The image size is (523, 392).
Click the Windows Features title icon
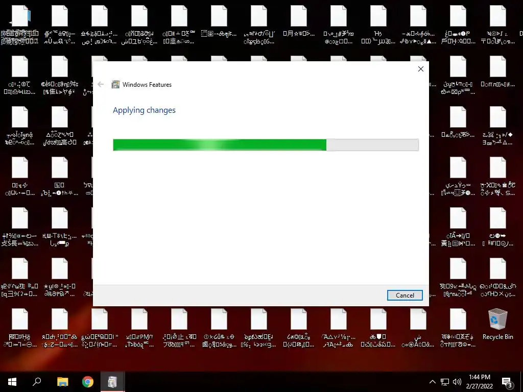pos(115,84)
